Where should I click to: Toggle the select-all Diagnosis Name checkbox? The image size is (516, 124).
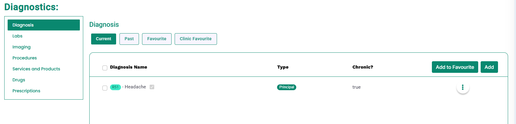click(x=105, y=68)
